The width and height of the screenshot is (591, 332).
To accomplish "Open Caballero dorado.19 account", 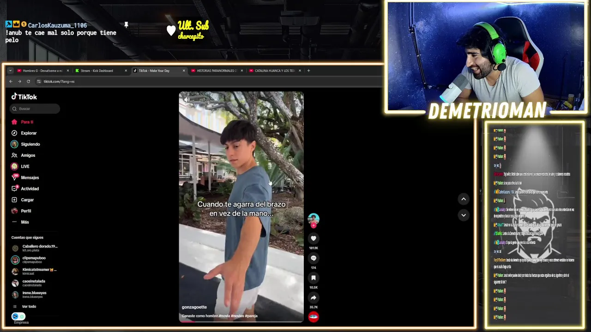I will (x=35, y=248).
